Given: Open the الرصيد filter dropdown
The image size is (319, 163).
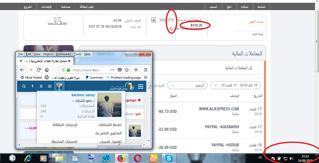Looking at the screenshot, I should [x=187, y=85].
